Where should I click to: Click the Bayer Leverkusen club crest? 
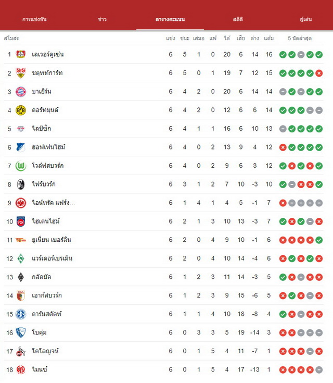click(x=21, y=54)
